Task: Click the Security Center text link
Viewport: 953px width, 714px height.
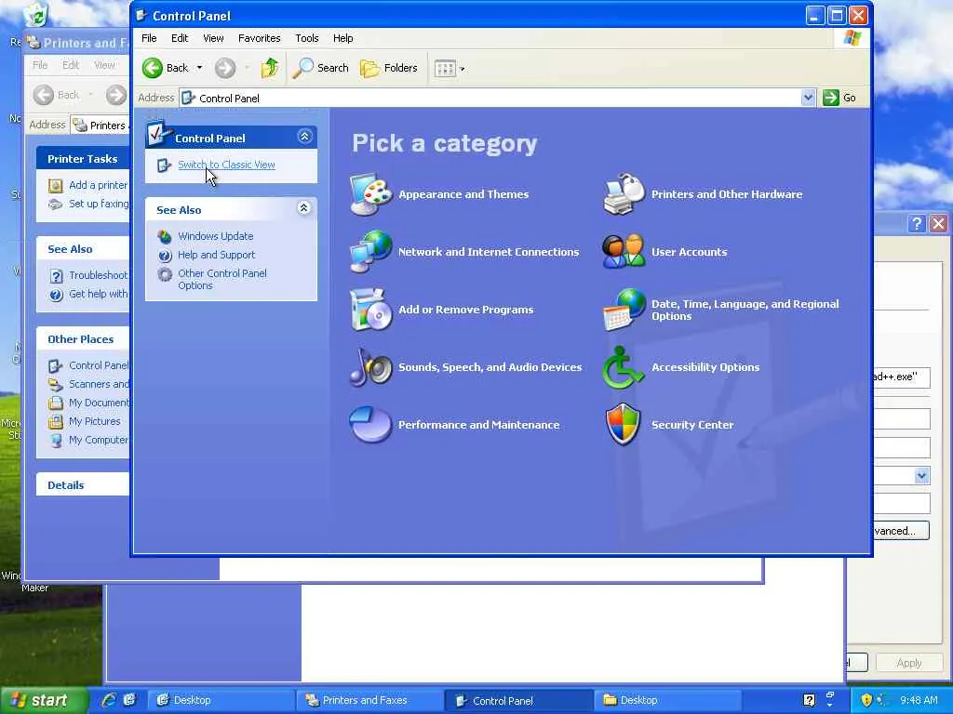Action: 692,425
